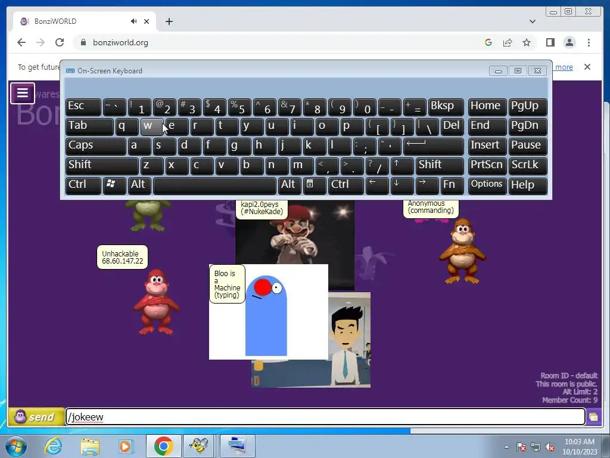This screenshot has height=458, width=610.
Task: Click the muted volume tray icon
Action: (550, 447)
